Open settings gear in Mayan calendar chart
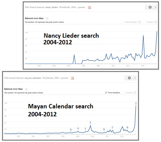Screen dimensions: 161x142 tap(129, 78)
